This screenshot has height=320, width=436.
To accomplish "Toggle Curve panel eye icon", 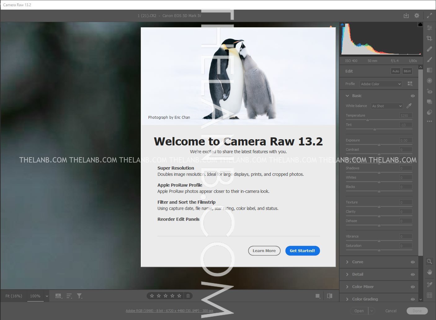I will click(x=412, y=262).
